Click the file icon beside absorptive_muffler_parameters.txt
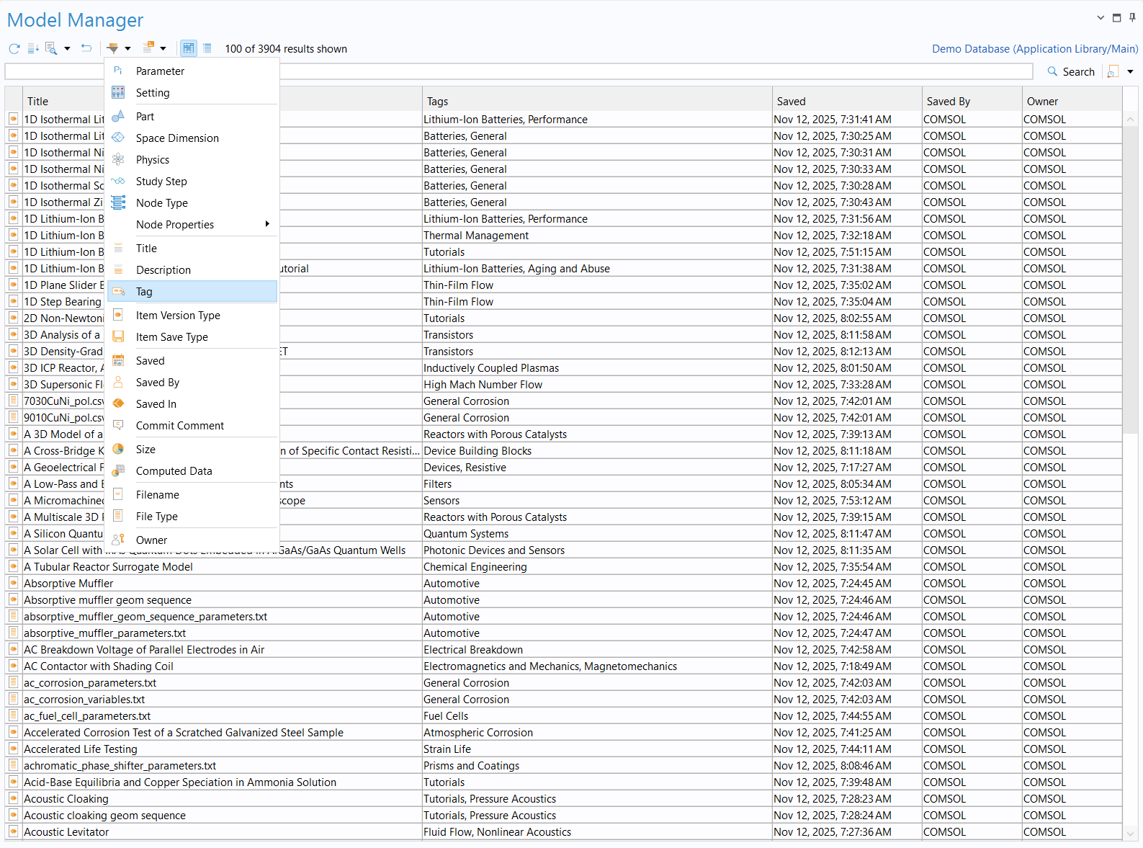Image resolution: width=1143 pixels, height=848 pixels. 14,633
